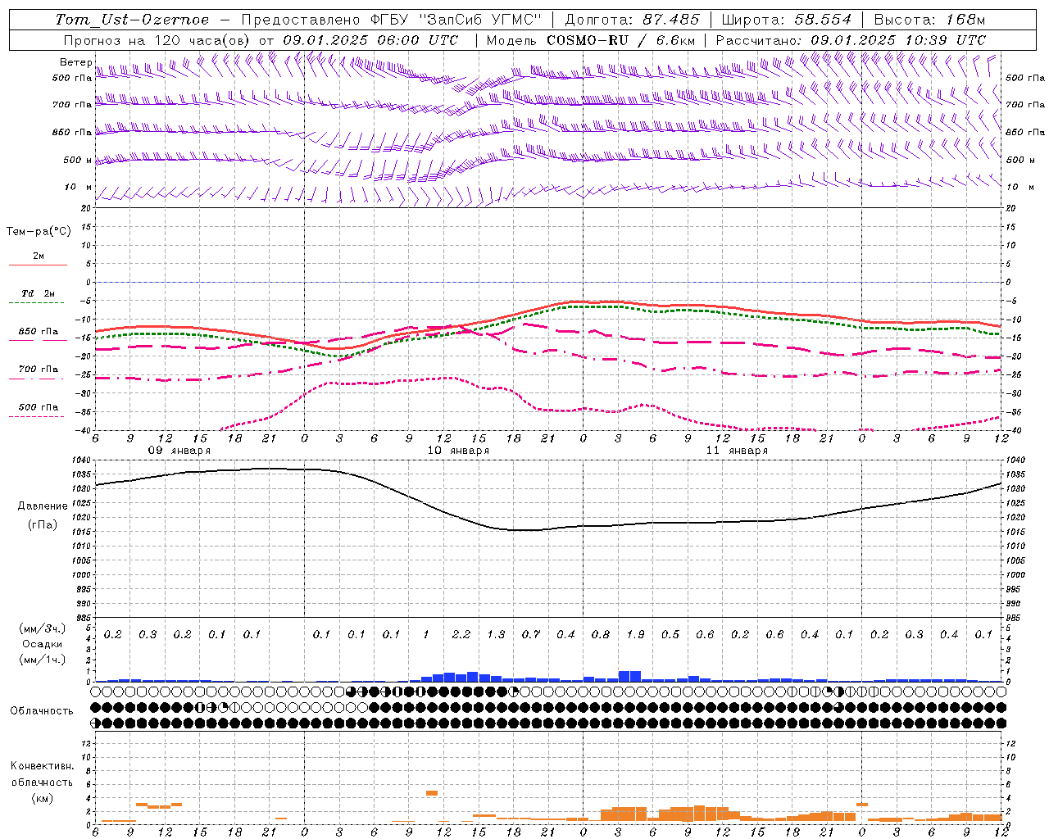Click the Широта: 58.554 header field
The image size is (1049, 839).
787,20
